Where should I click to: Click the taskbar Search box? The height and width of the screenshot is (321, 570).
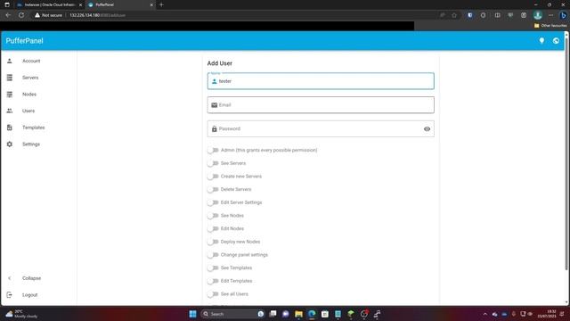pyautogui.click(x=232, y=314)
